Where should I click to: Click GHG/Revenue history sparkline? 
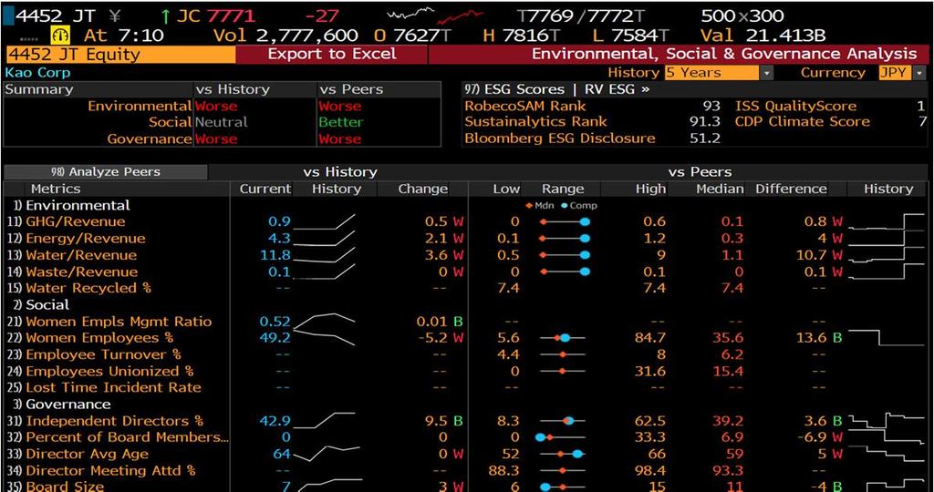[x=325, y=221]
